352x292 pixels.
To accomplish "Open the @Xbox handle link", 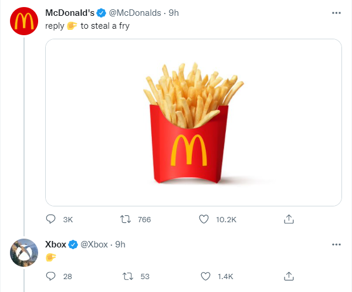I will point(93,244).
